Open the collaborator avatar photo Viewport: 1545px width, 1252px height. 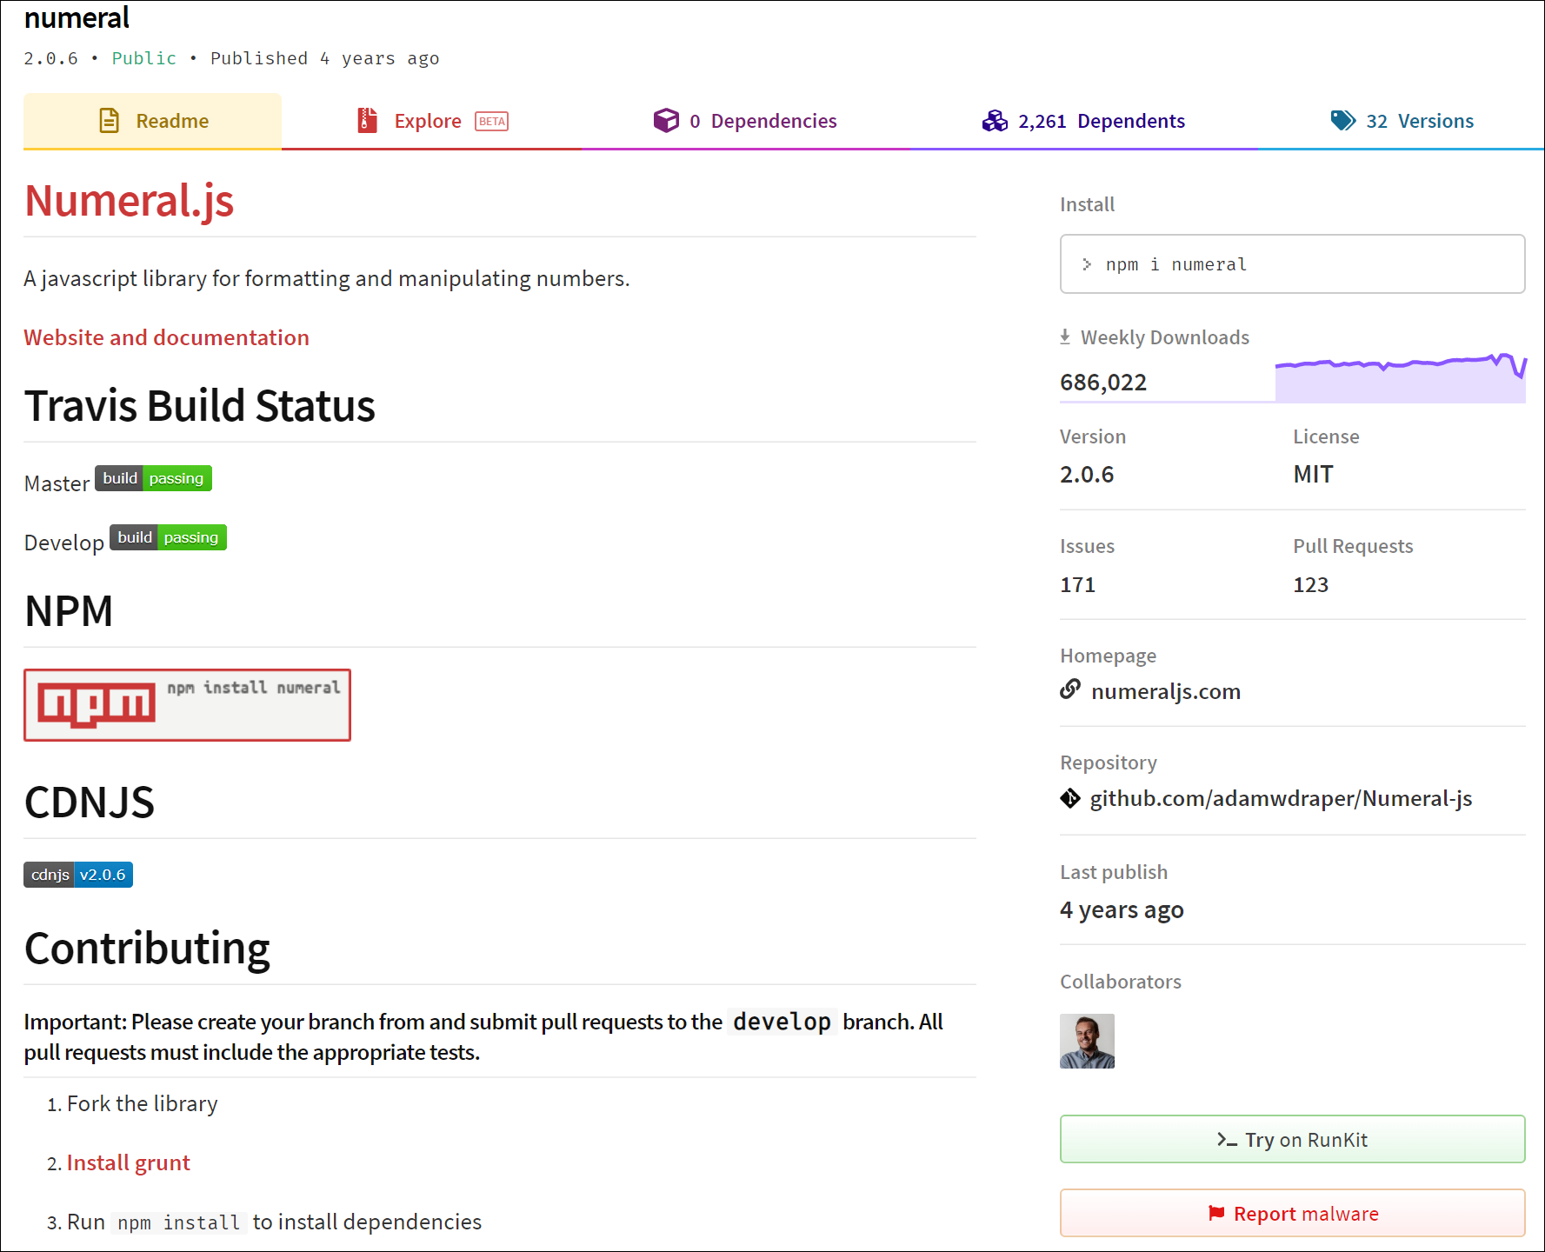tap(1087, 1041)
